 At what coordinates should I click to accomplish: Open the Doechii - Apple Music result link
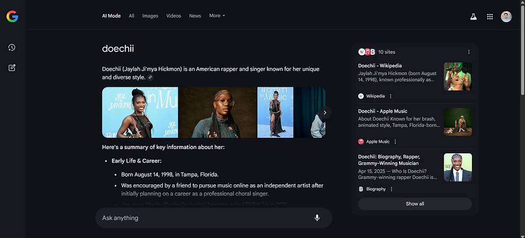click(x=382, y=111)
